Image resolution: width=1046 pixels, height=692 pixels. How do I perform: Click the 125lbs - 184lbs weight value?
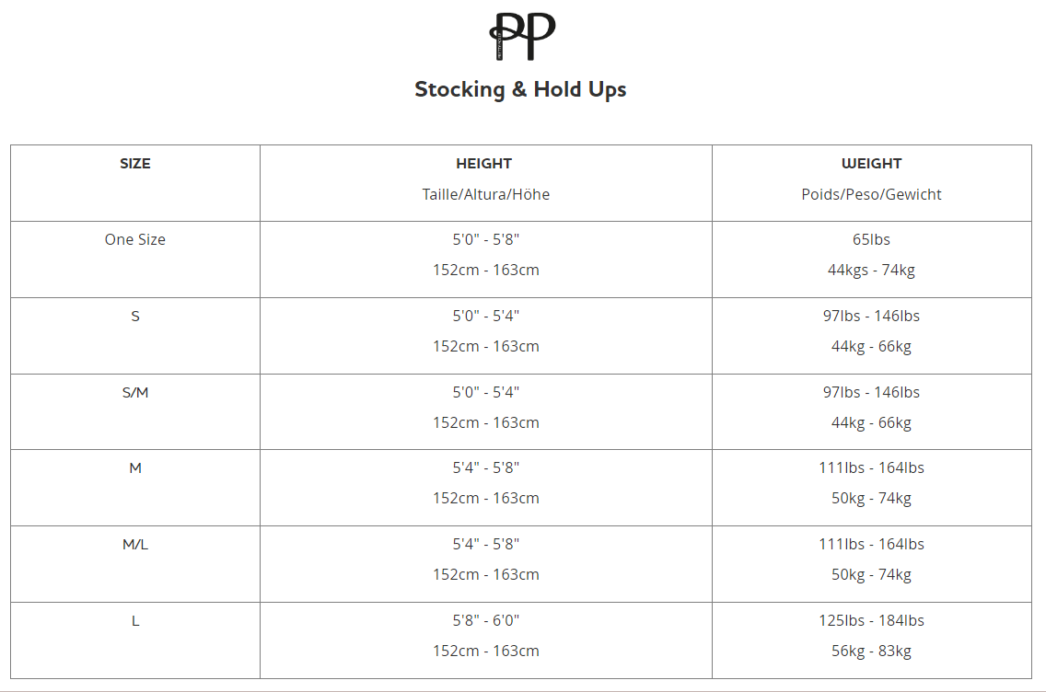coord(871,620)
